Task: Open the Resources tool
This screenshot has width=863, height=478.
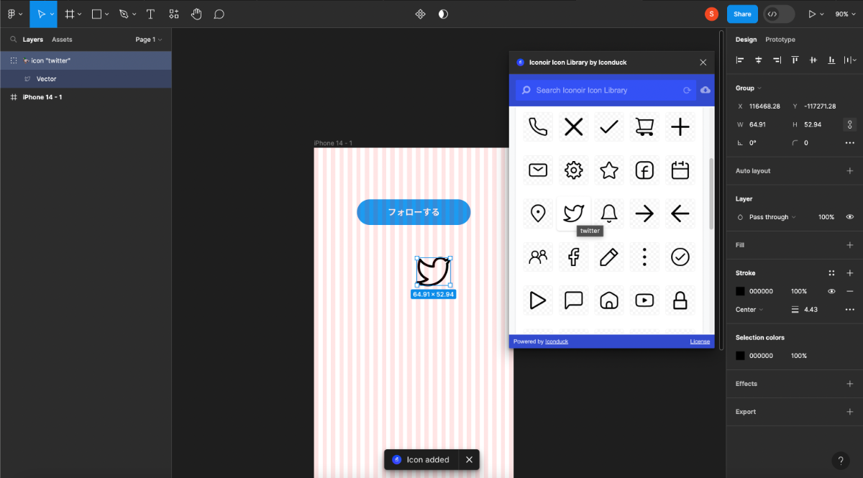Action: (x=173, y=14)
